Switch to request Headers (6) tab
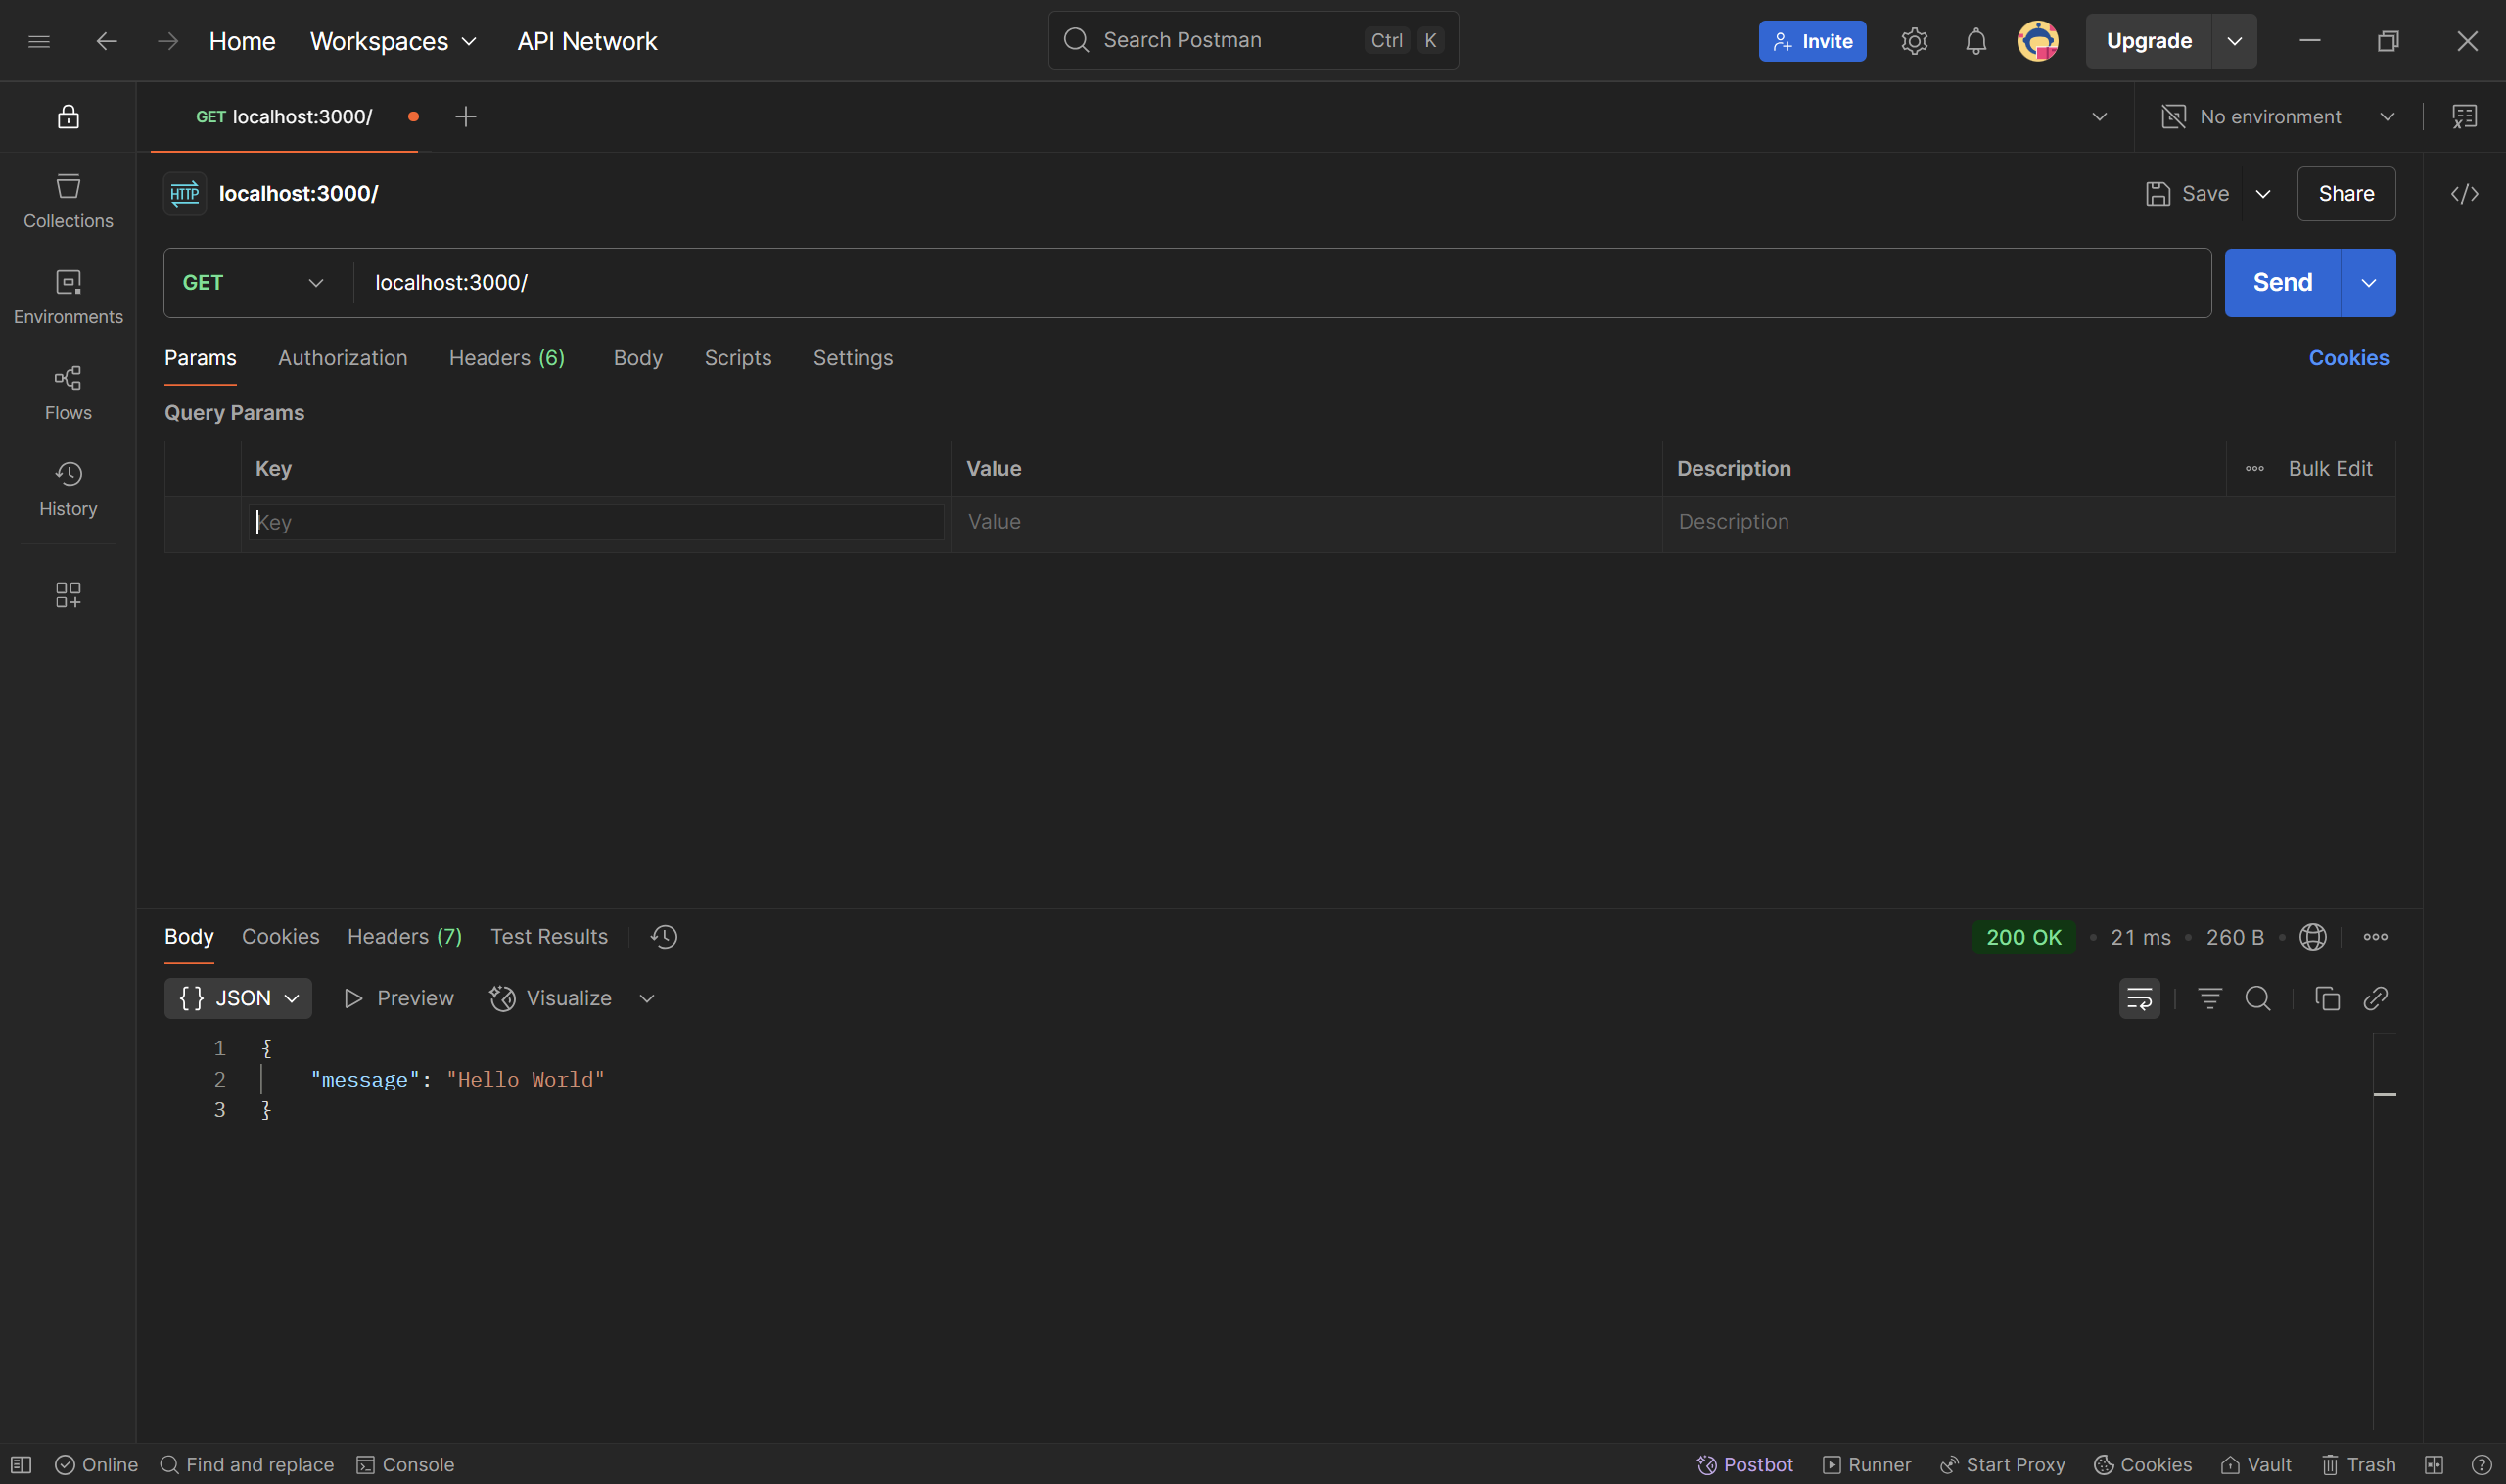 point(507,358)
